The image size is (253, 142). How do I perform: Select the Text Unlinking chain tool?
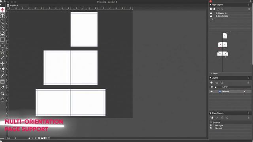click(x=2, y=28)
